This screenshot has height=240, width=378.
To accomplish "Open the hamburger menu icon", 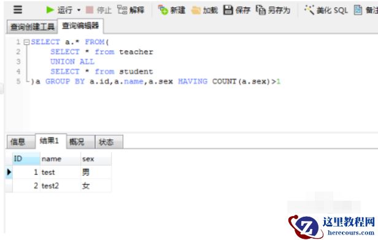I will coord(18,10).
